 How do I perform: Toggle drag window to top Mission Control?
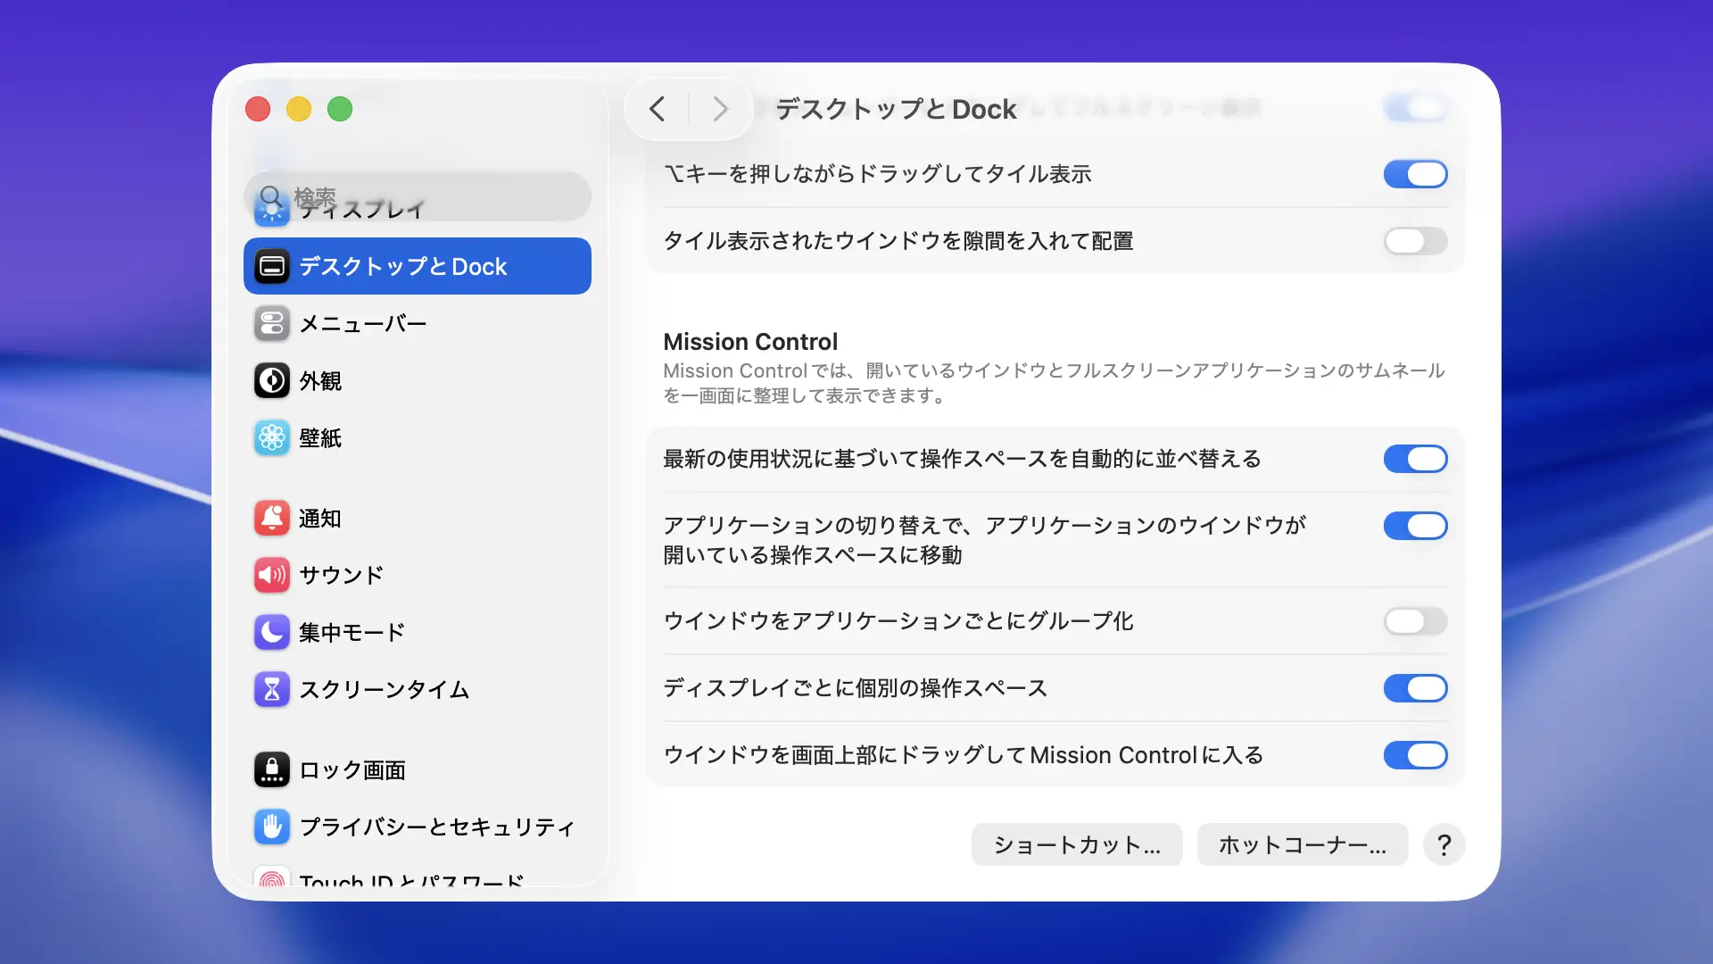(x=1415, y=755)
